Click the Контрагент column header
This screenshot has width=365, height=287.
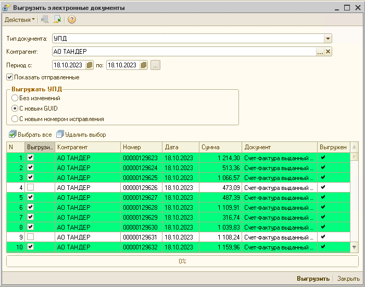[x=88, y=147]
